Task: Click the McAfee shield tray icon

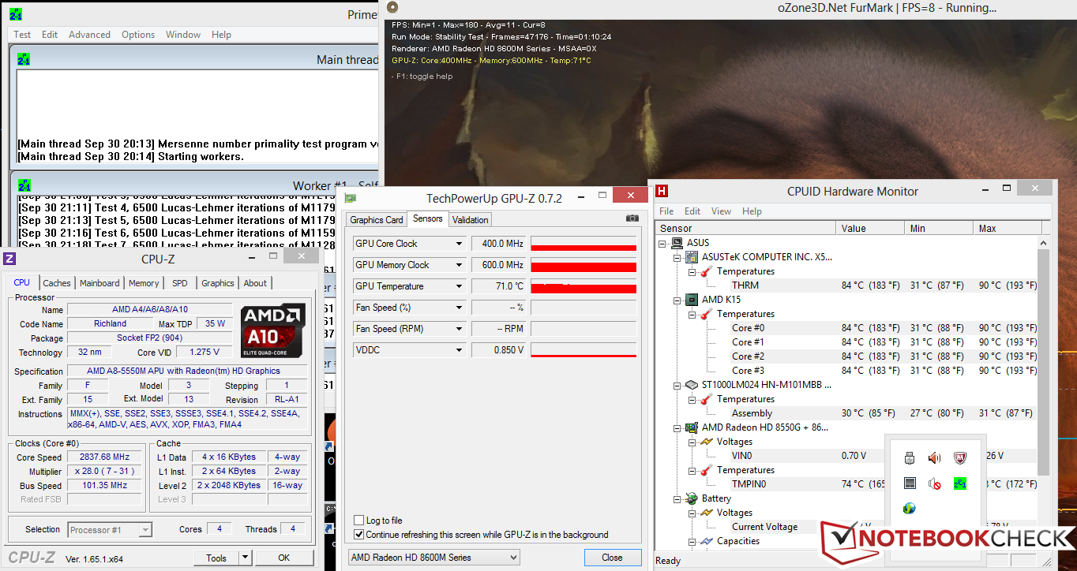Action: coord(960,457)
